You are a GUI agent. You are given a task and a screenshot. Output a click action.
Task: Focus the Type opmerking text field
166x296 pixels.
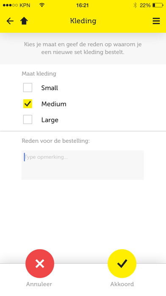[83, 165]
